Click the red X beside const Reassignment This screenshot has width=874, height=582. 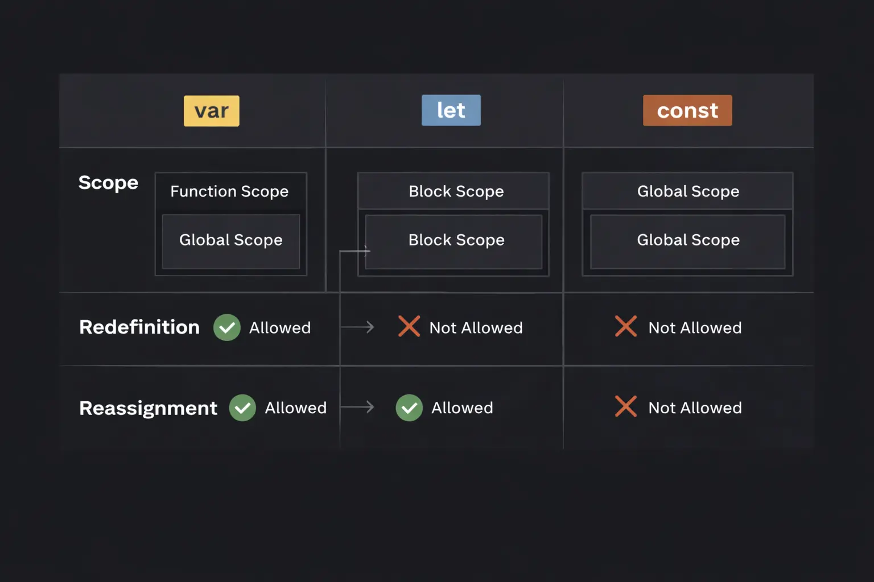[x=625, y=407]
